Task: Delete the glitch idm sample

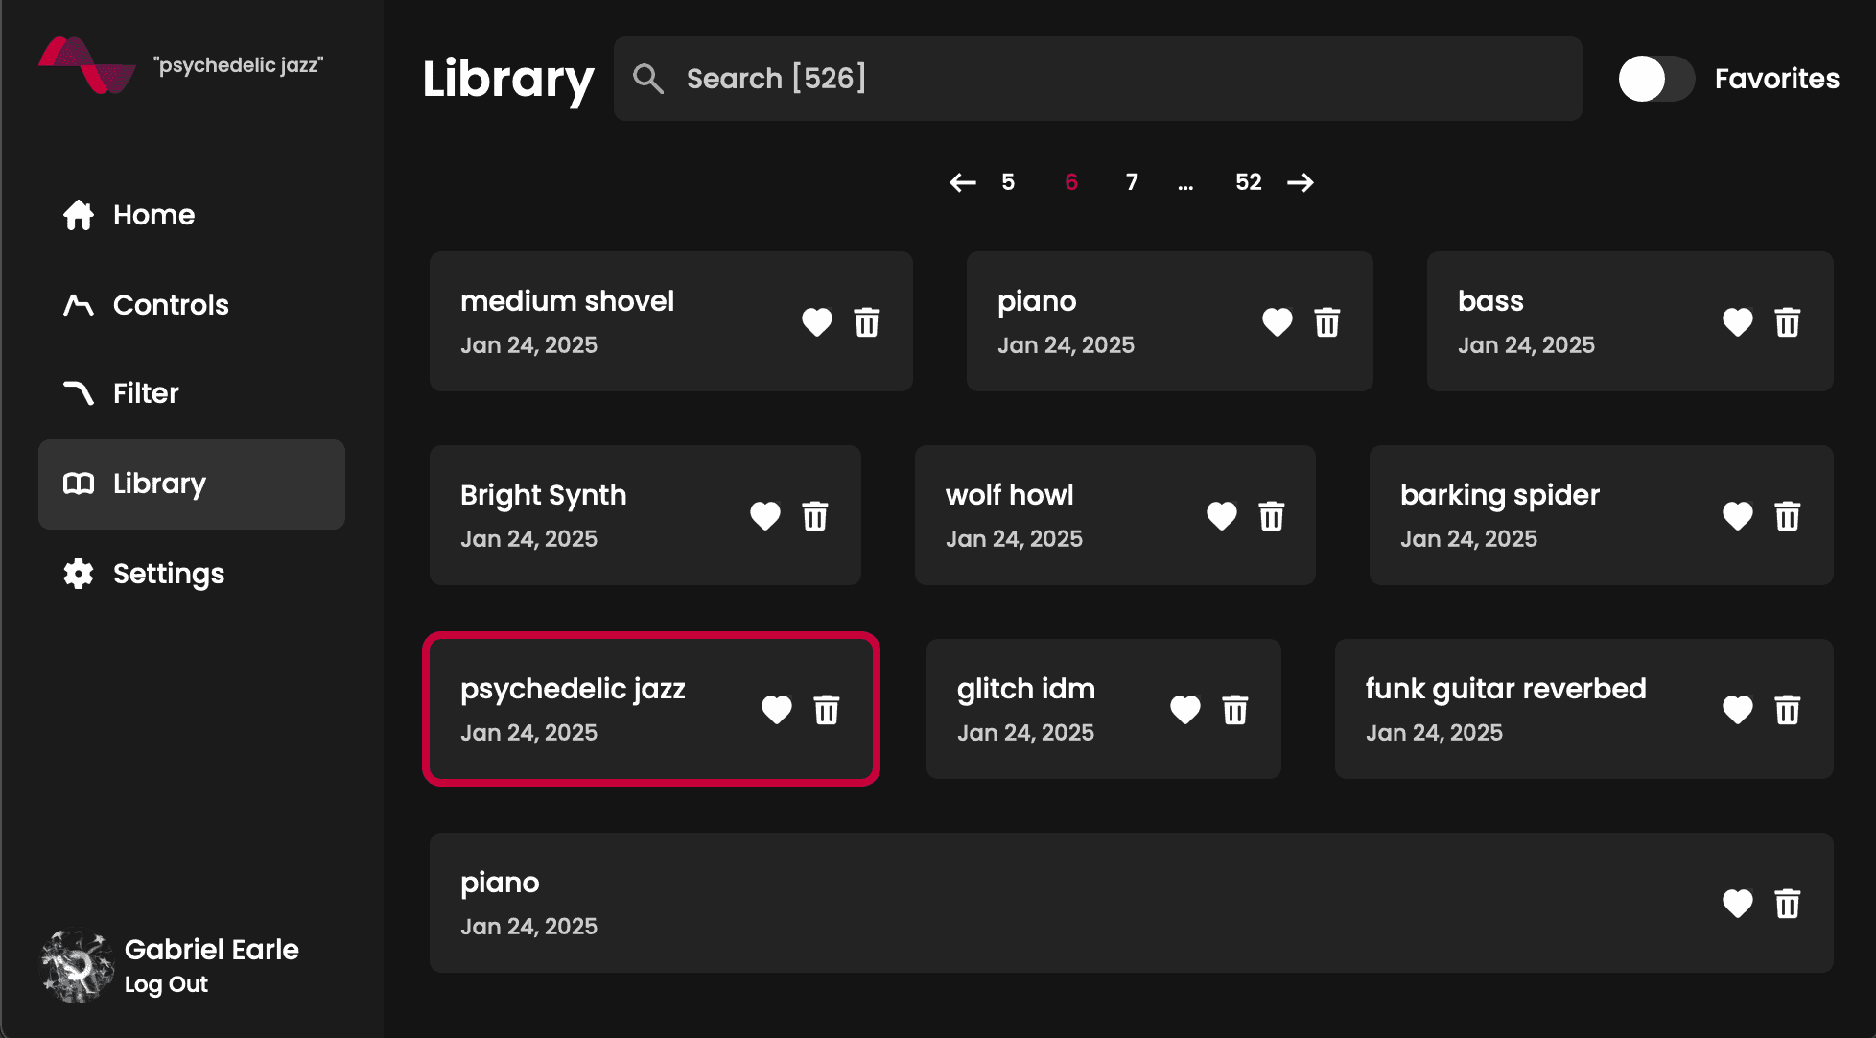Action: (x=1235, y=710)
